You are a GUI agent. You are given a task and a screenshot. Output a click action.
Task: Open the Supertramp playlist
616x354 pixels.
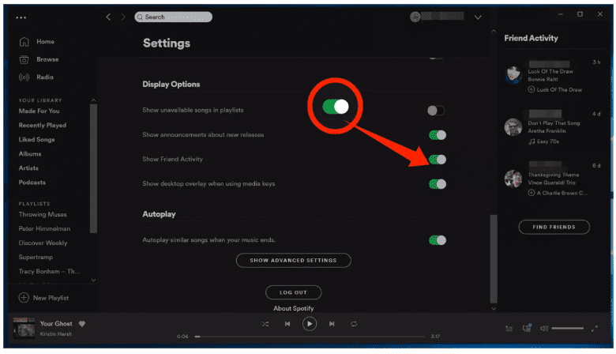(x=36, y=257)
